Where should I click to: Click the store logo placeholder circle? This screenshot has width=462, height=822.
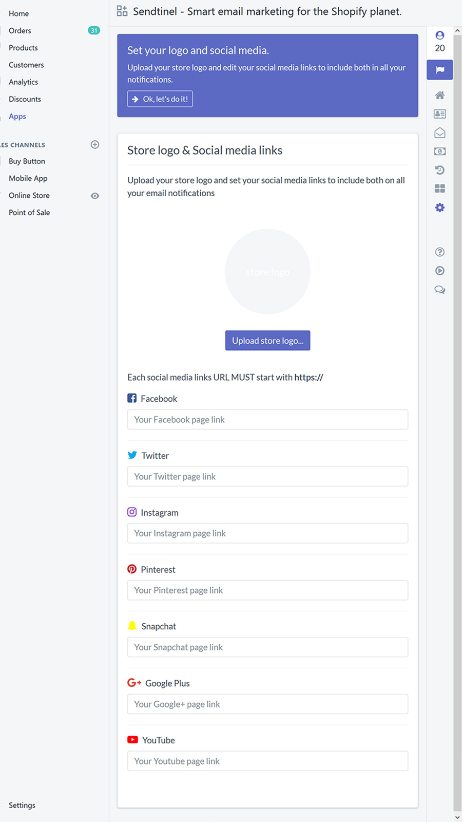(x=267, y=271)
